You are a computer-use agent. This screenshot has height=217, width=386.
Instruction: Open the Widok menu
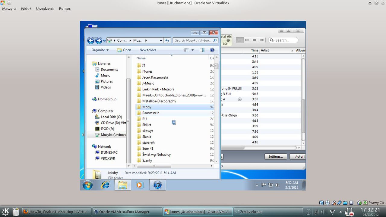[26, 9]
